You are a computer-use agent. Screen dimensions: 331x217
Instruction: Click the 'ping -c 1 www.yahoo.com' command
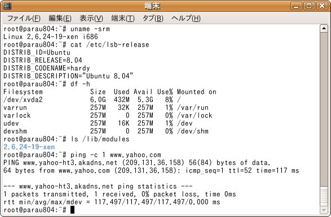click(x=116, y=155)
